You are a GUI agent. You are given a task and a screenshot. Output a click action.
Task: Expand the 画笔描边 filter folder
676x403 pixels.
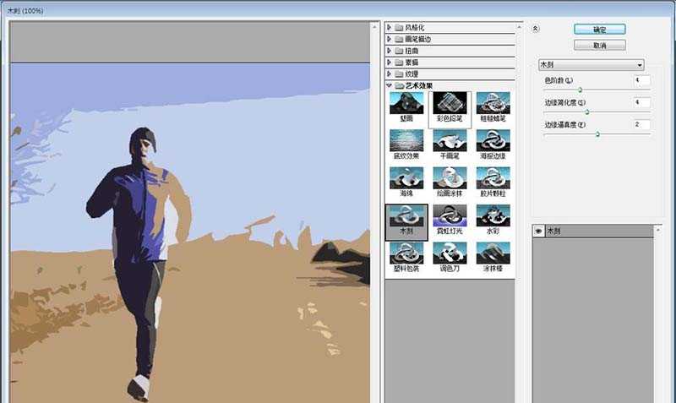pos(390,40)
